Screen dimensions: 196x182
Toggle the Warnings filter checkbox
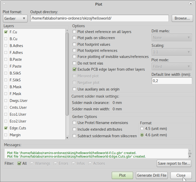coord(32,163)
